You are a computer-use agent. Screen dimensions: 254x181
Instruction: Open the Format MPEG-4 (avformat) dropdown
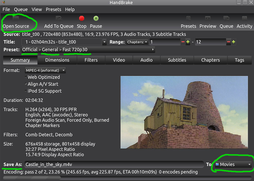pyautogui.click(x=45, y=70)
